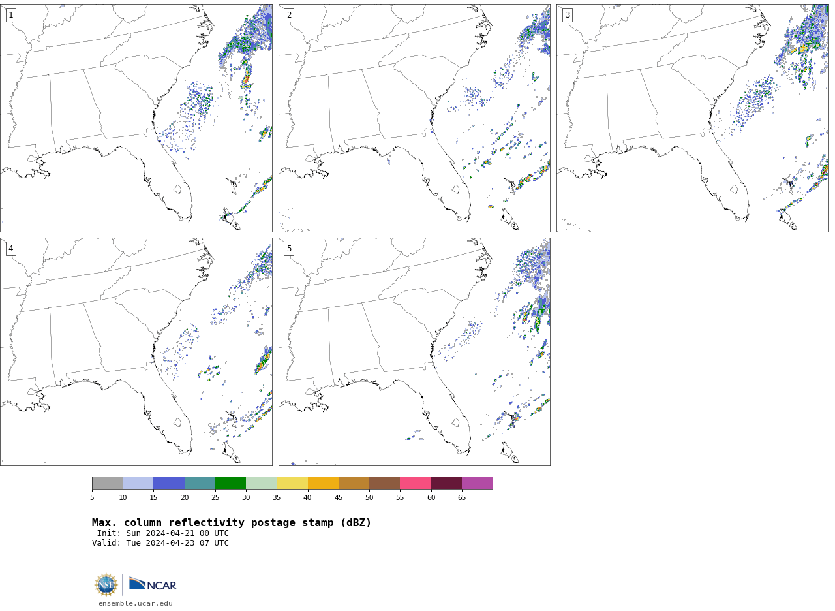Click the tan-brown 45-50 dBZ swatch
Screen dimensions: 835x611
354,483
